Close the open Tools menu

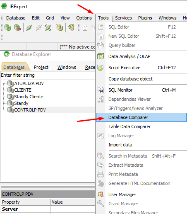click(x=103, y=18)
